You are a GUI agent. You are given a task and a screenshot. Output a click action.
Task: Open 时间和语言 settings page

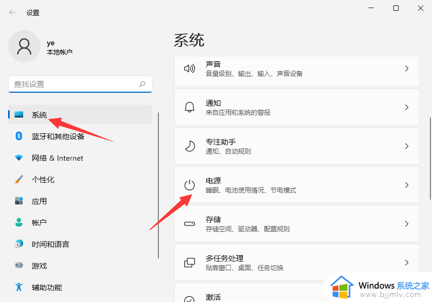point(80,244)
